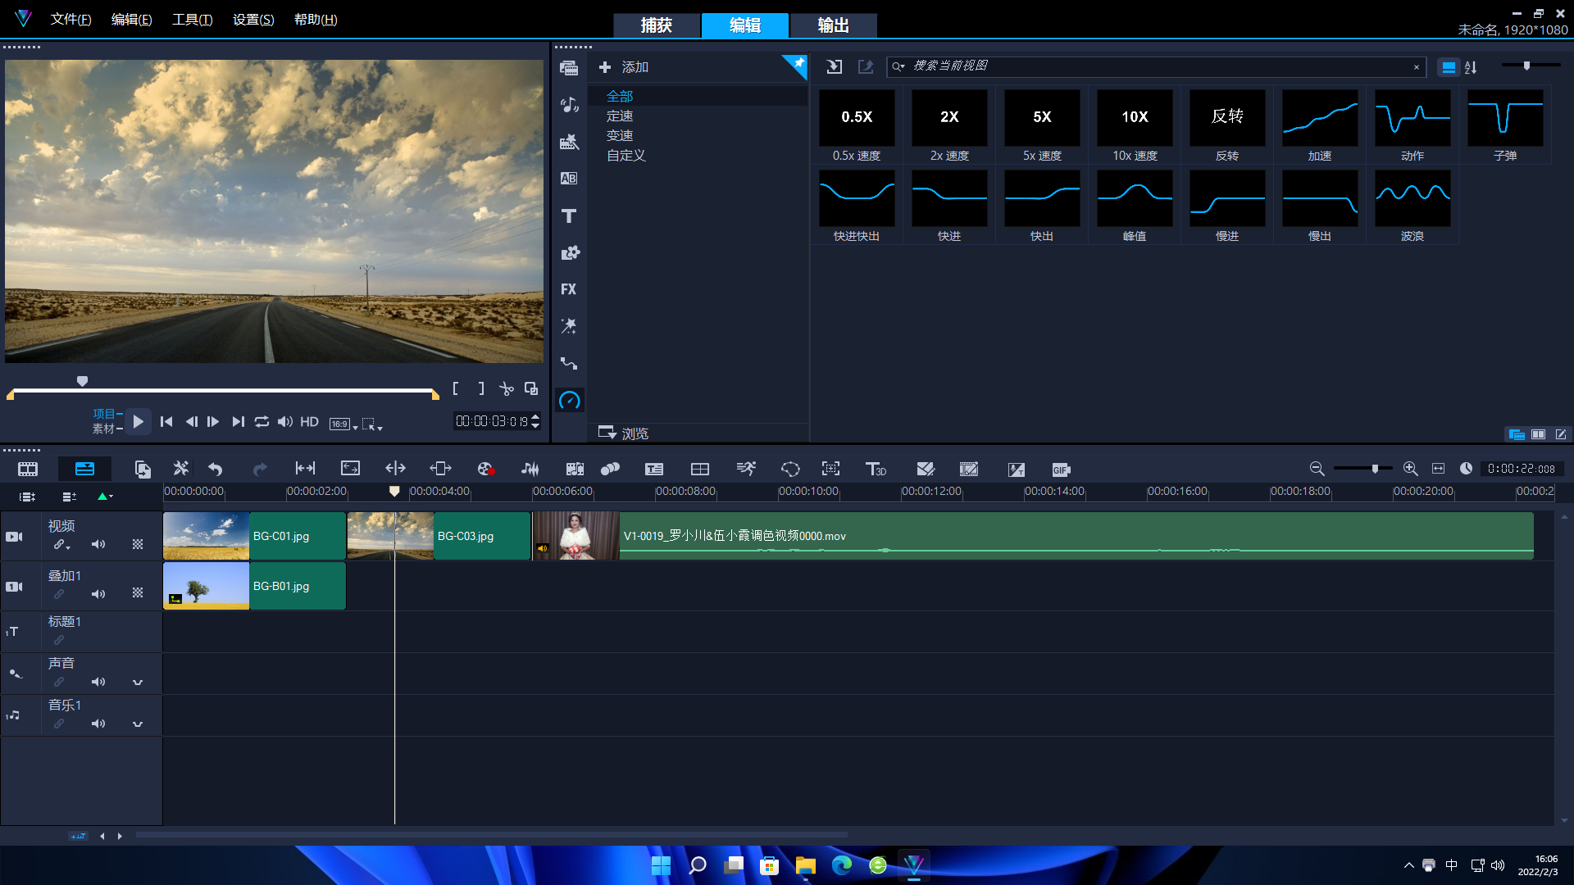The image size is (1574, 885).
Task: Click the scissors split clip icon
Action: (507, 389)
